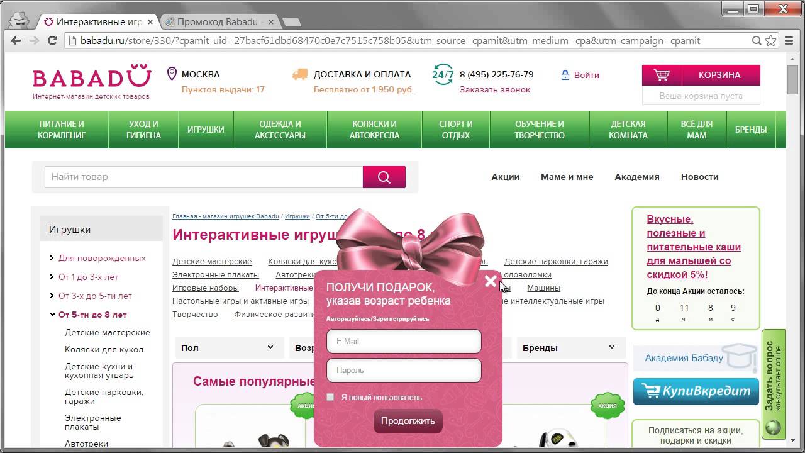Viewport: 805px width, 453px height.
Task: Click Детские парковки, гаражи in sidebar
Action: [x=104, y=396]
